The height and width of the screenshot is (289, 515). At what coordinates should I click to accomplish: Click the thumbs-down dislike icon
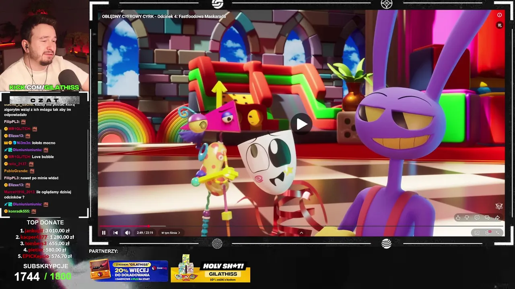[x=467, y=218]
